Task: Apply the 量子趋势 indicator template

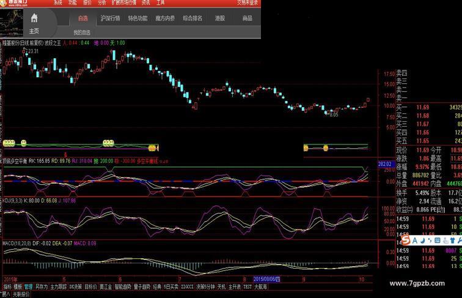Action: [x=142, y=286]
